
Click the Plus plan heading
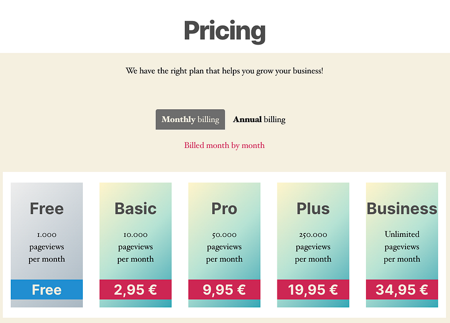(313, 208)
